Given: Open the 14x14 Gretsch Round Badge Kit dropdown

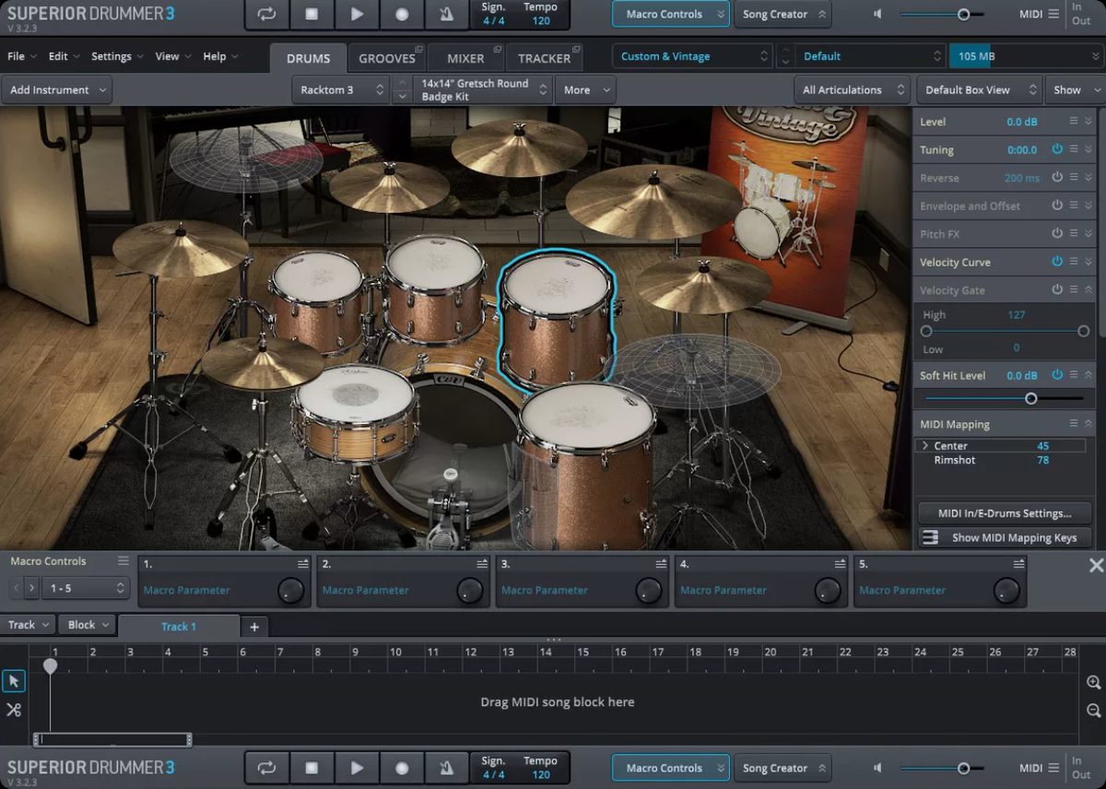Looking at the screenshot, I should point(484,90).
